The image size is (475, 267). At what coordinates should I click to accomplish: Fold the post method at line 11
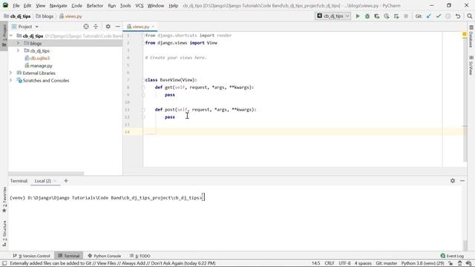pyautogui.click(x=143, y=110)
